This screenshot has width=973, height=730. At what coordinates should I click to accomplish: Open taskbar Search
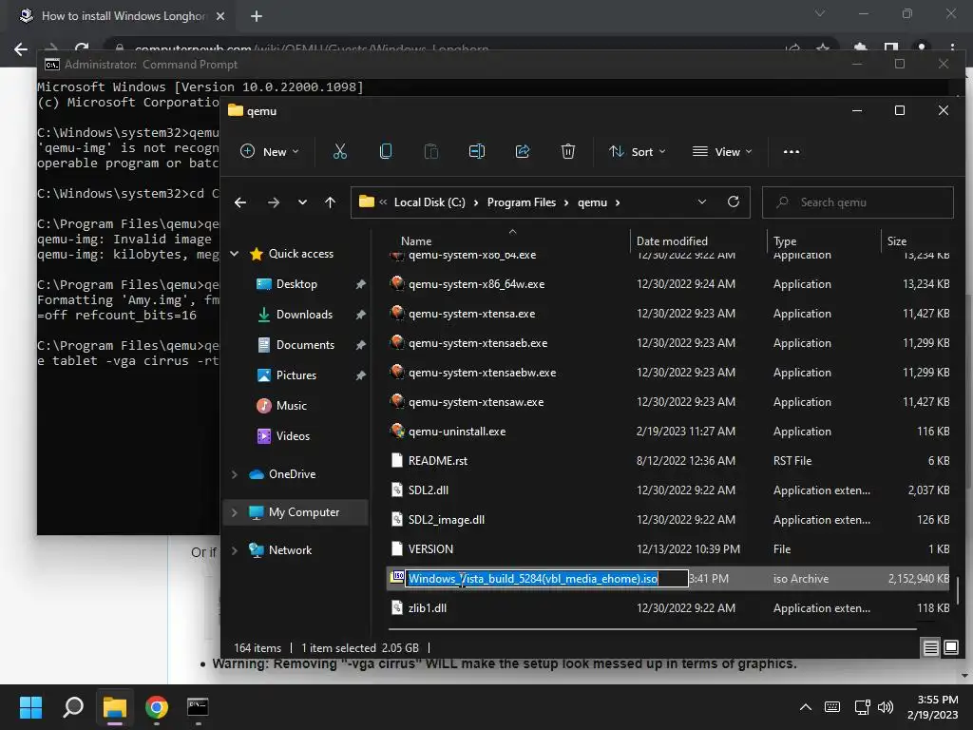point(72,707)
